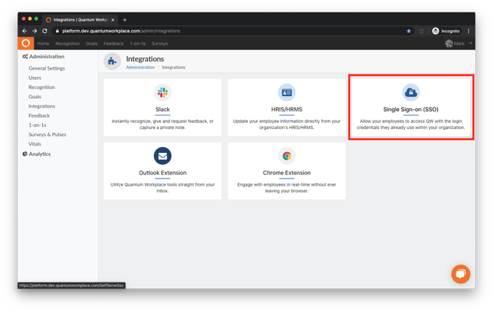This screenshot has width=493, height=312.
Task: Click the Outlook Extension card title
Action: click(163, 173)
